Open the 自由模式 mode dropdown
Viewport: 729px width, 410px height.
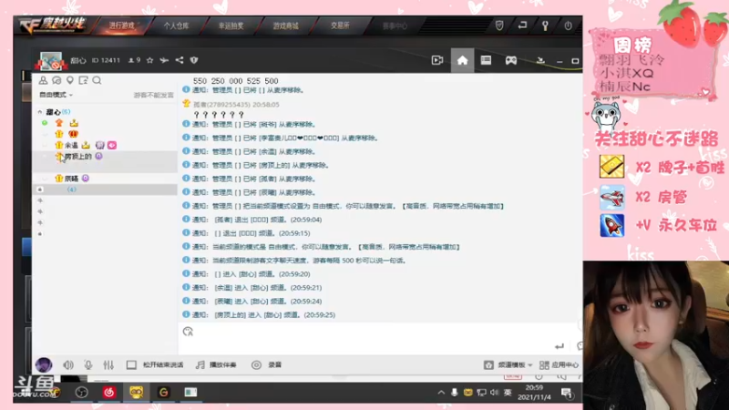click(56, 95)
